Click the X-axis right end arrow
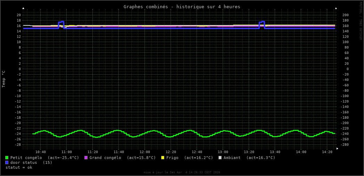 point(337,149)
